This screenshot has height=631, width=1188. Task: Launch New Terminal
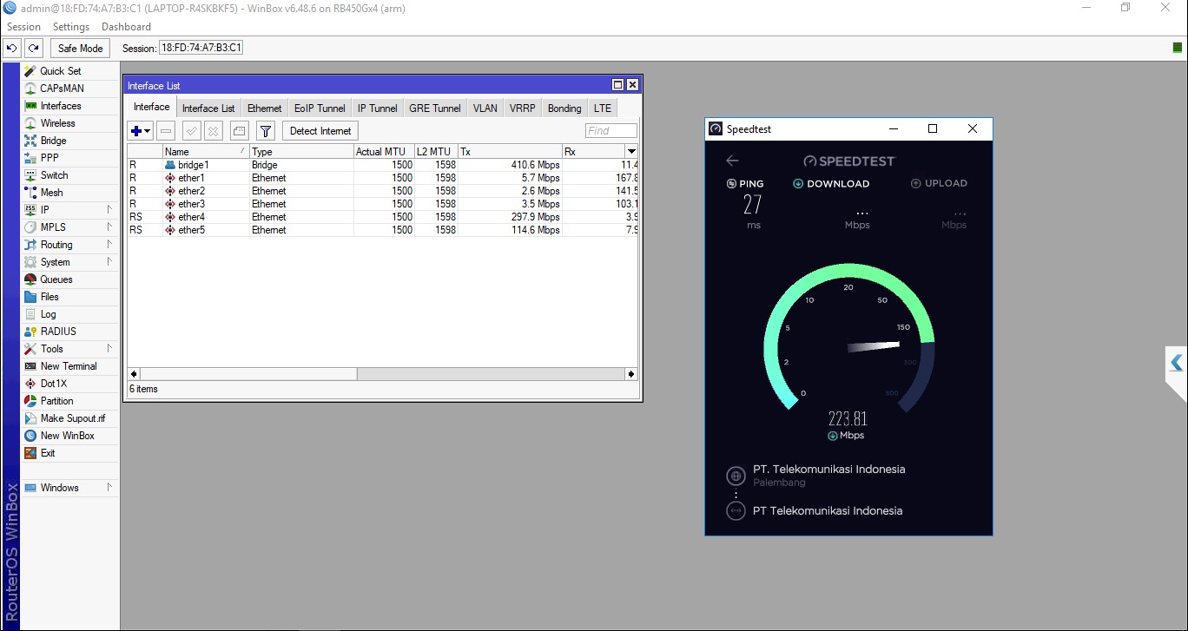[x=69, y=366]
